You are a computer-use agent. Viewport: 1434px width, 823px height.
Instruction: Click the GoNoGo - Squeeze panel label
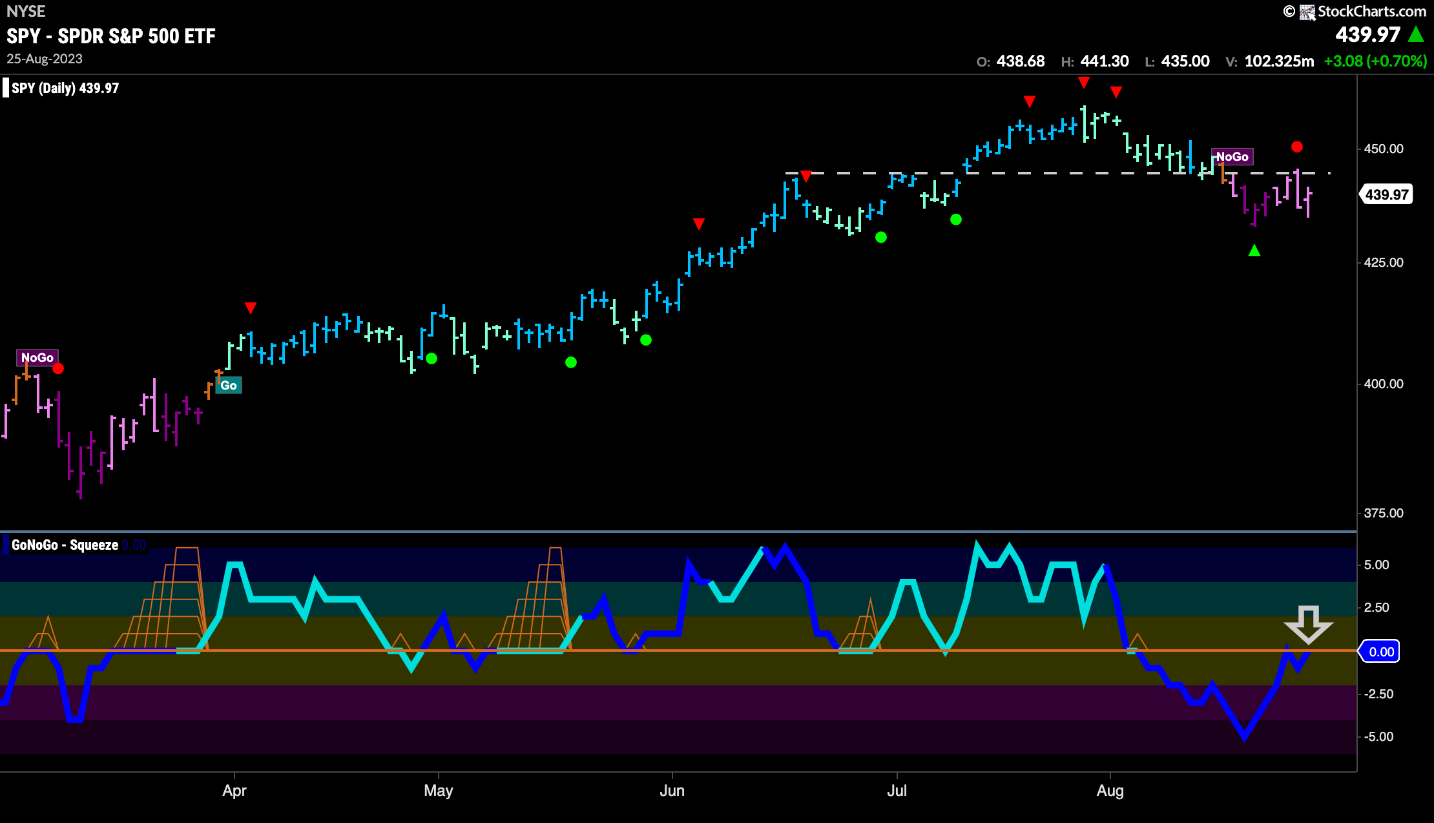(x=65, y=545)
